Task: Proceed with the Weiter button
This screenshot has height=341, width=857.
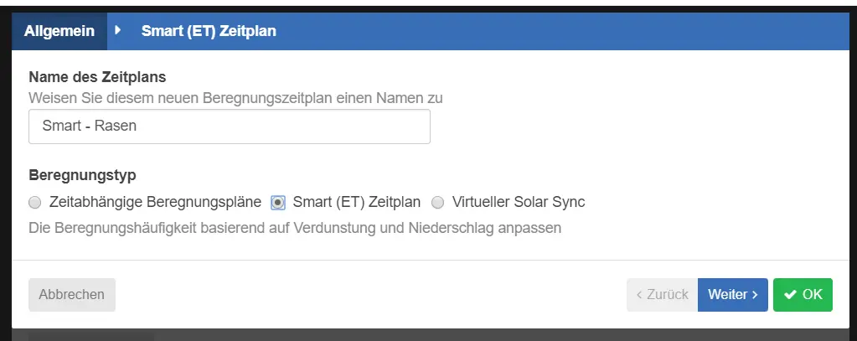Action: tap(732, 295)
